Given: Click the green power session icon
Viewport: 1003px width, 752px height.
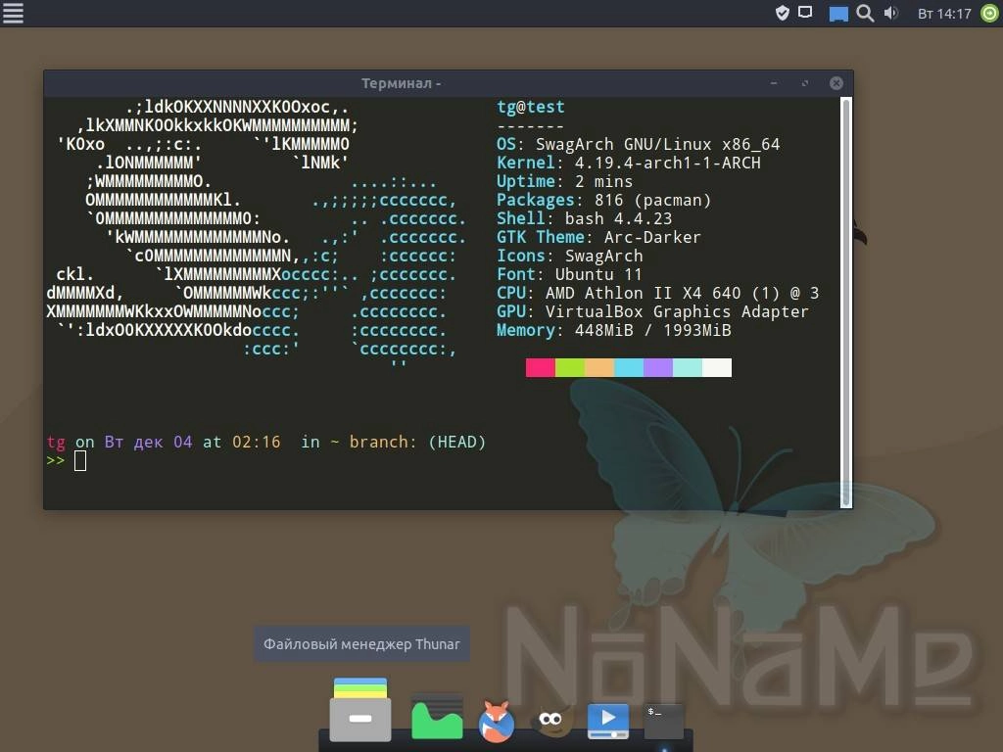Looking at the screenshot, I should (x=989, y=14).
